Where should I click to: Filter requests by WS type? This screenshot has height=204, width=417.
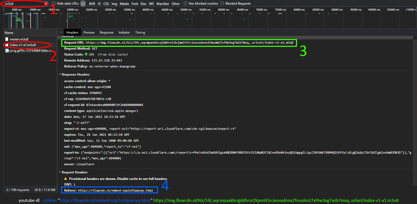coord(151,4)
